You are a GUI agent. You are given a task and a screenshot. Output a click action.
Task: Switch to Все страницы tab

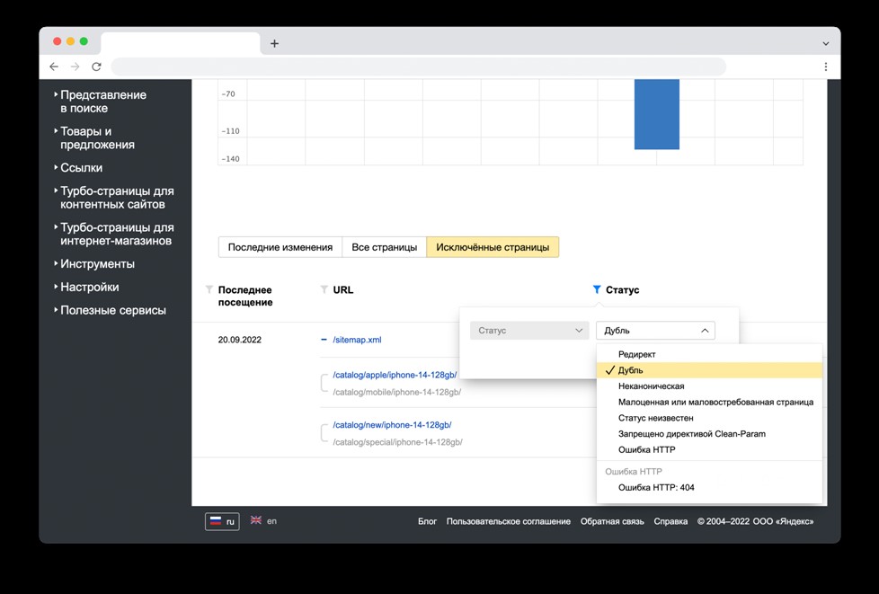[385, 247]
